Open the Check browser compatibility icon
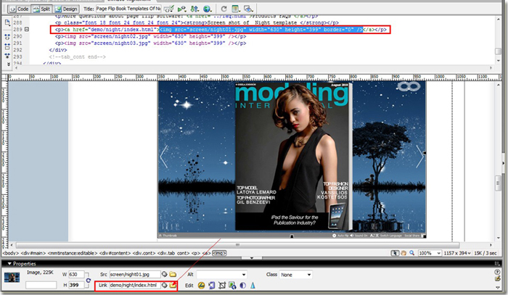The height and width of the screenshot is (295, 508). [169, 9]
